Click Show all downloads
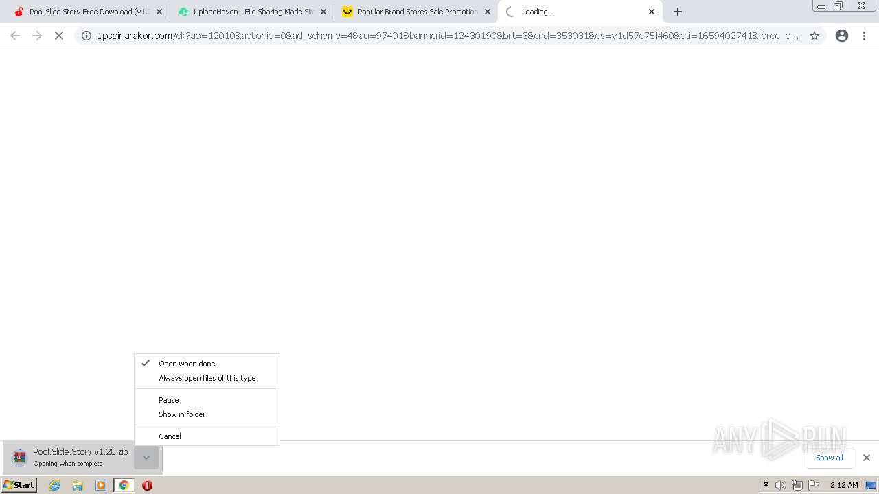The width and height of the screenshot is (879, 494). [x=830, y=458]
